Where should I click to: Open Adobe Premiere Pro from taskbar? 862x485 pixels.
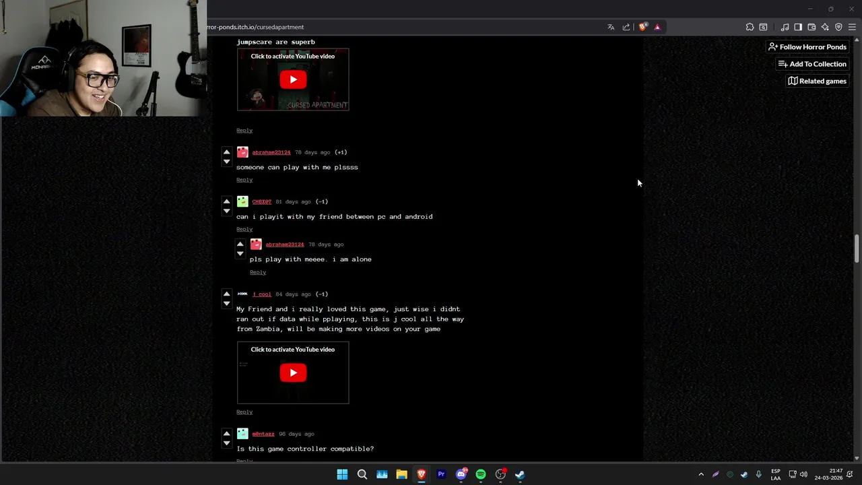click(441, 474)
